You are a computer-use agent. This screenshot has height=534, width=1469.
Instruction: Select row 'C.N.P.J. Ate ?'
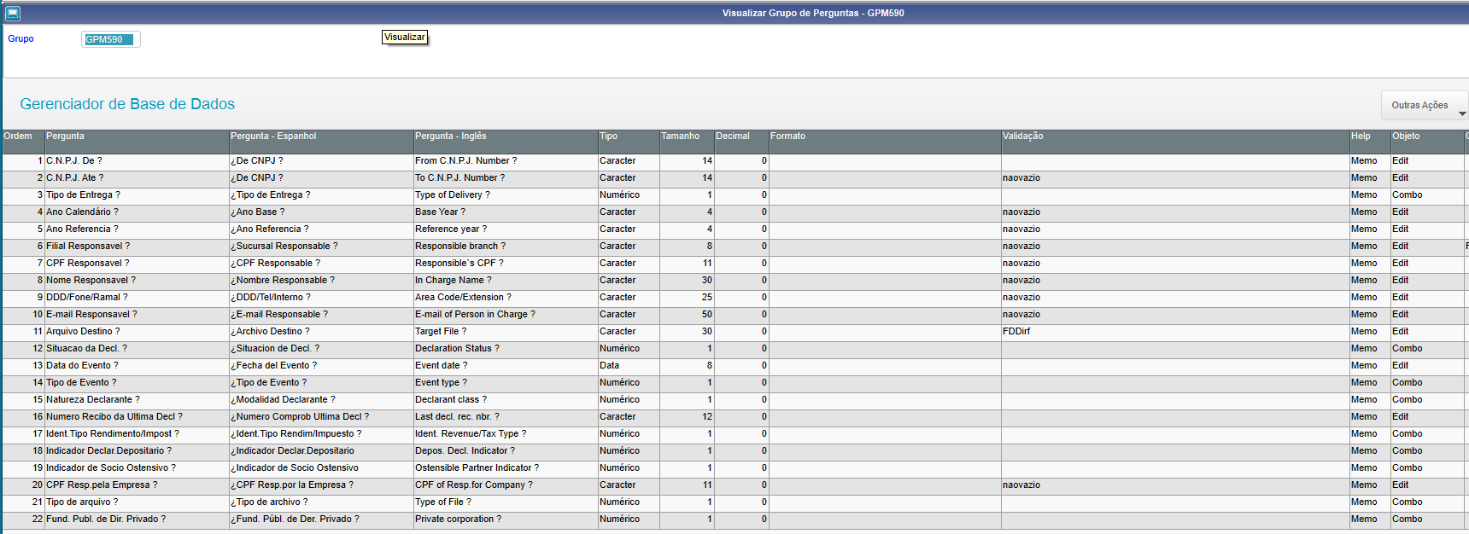click(x=734, y=178)
